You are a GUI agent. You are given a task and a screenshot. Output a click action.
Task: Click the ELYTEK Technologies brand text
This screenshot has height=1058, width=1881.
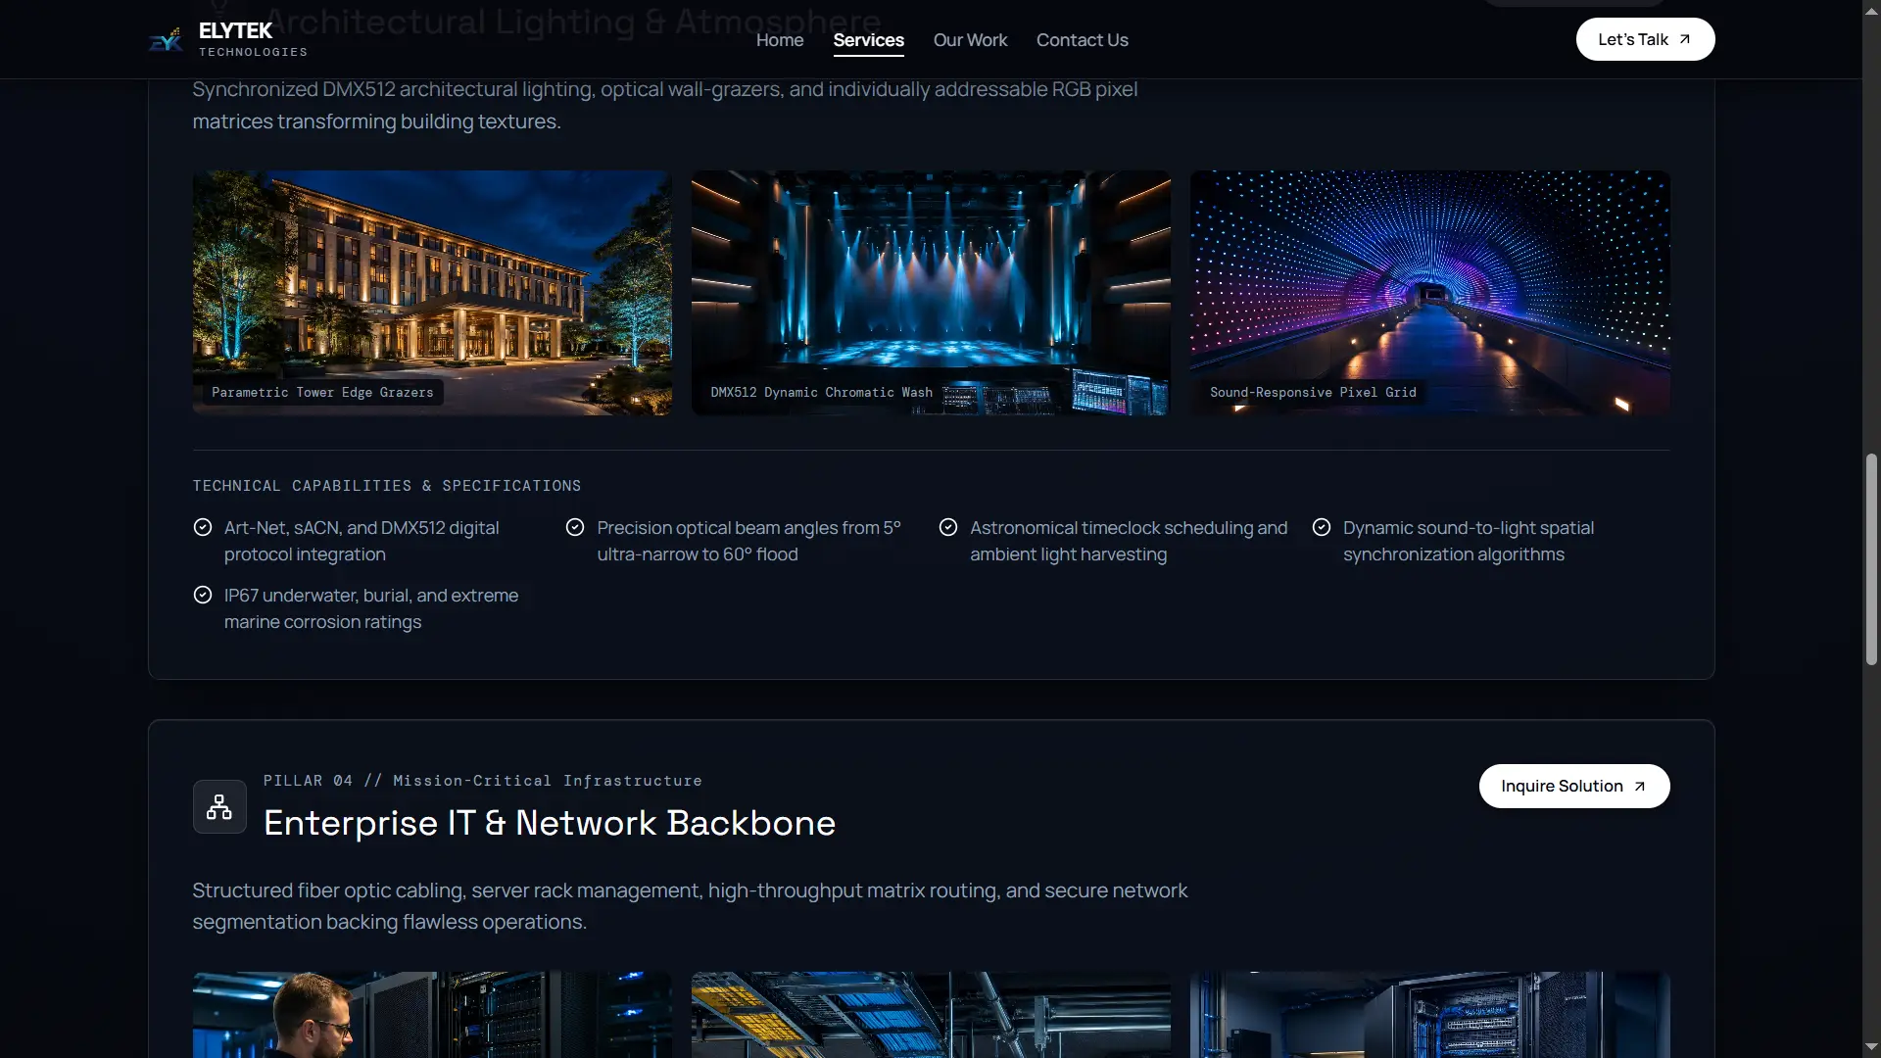(253, 40)
